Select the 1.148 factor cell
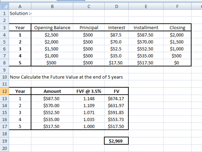Image resolution: width=202 pixels, height=152 pixels. [89, 98]
